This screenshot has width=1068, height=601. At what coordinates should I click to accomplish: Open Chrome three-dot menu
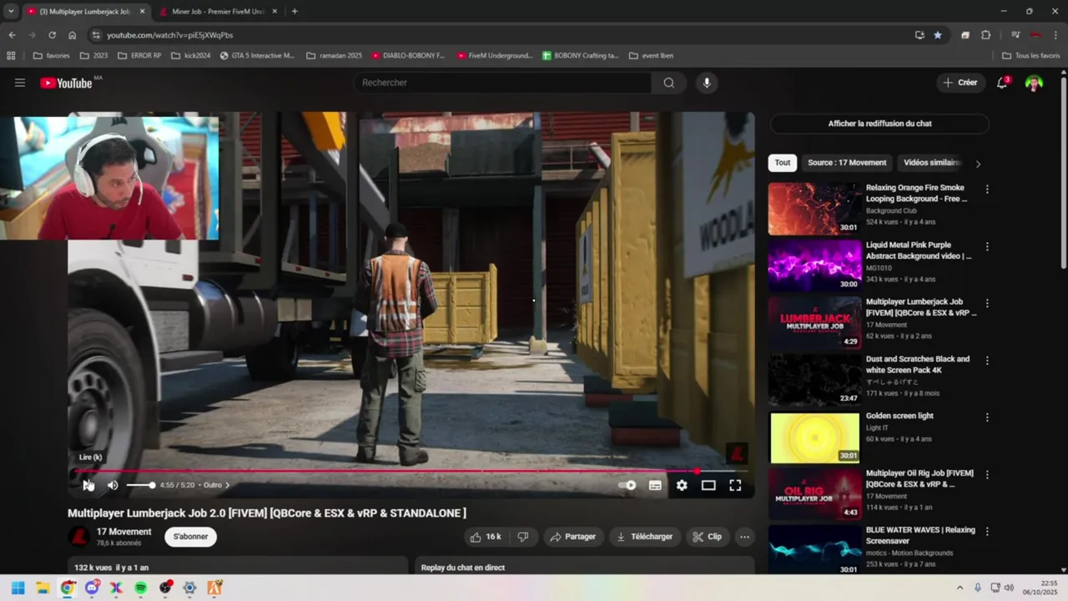click(1056, 35)
